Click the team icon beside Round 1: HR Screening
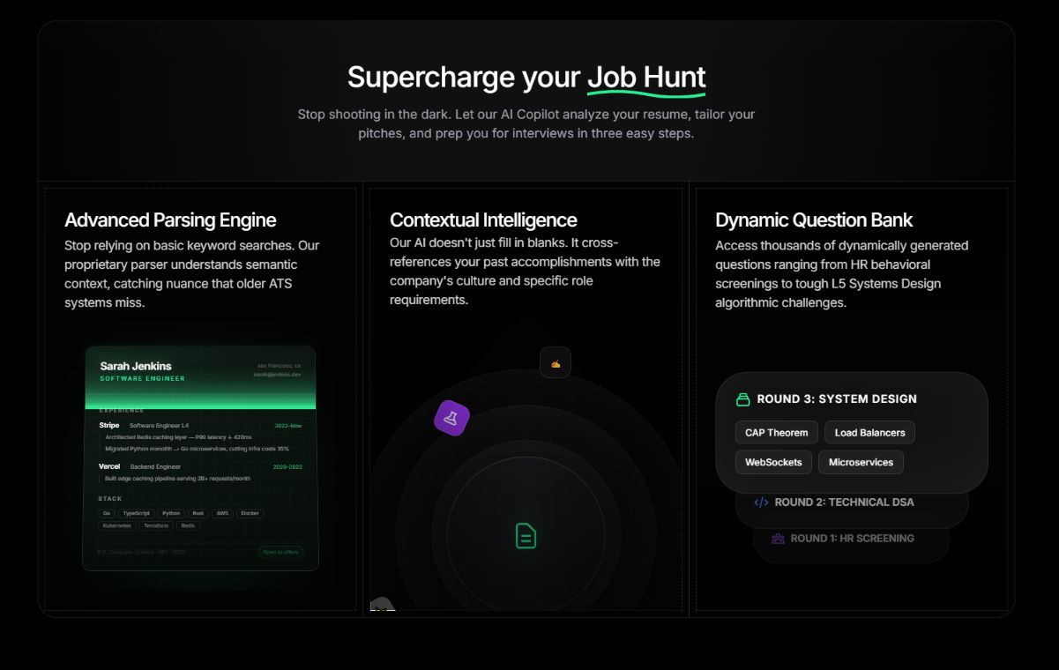The height and width of the screenshot is (670, 1059). click(778, 538)
